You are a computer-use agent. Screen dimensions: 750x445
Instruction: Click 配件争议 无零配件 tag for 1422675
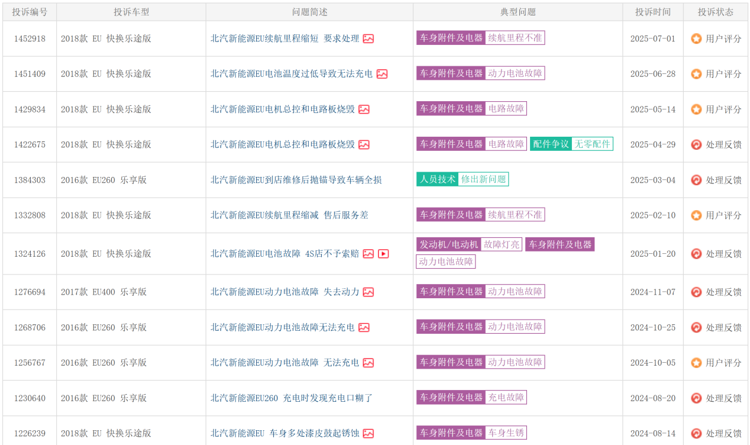(x=571, y=144)
